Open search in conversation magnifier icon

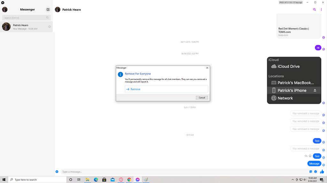[315, 10]
